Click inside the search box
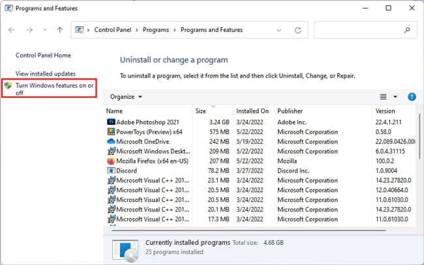This screenshot has height=265, width=424. (x=365, y=30)
